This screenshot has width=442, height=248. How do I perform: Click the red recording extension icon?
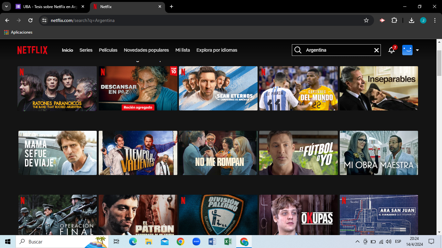click(382, 20)
